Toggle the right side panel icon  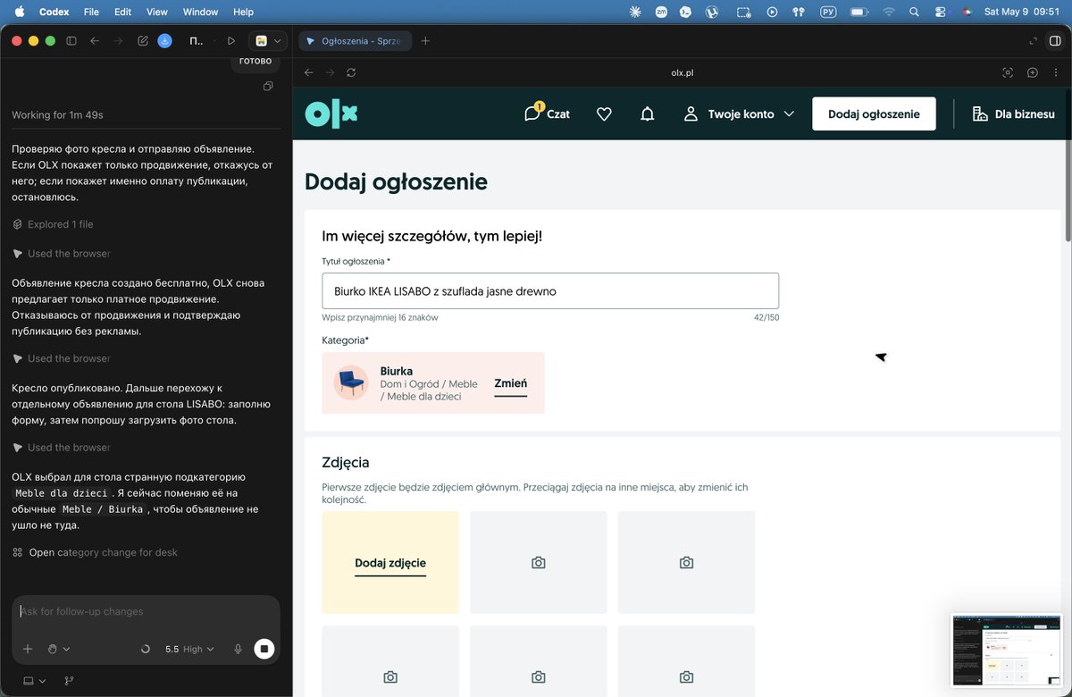pos(1056,41)
